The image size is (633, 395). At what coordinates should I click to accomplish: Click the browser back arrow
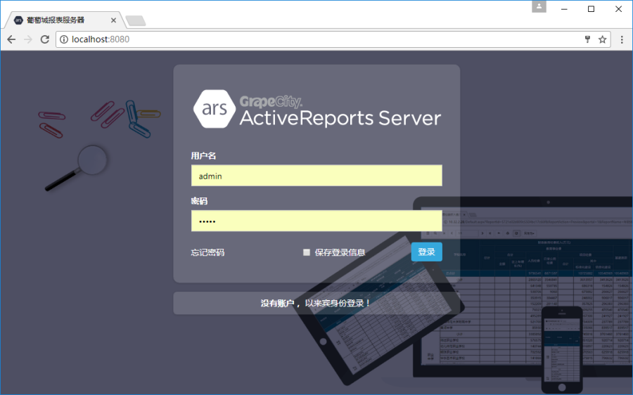pos(11,39)
